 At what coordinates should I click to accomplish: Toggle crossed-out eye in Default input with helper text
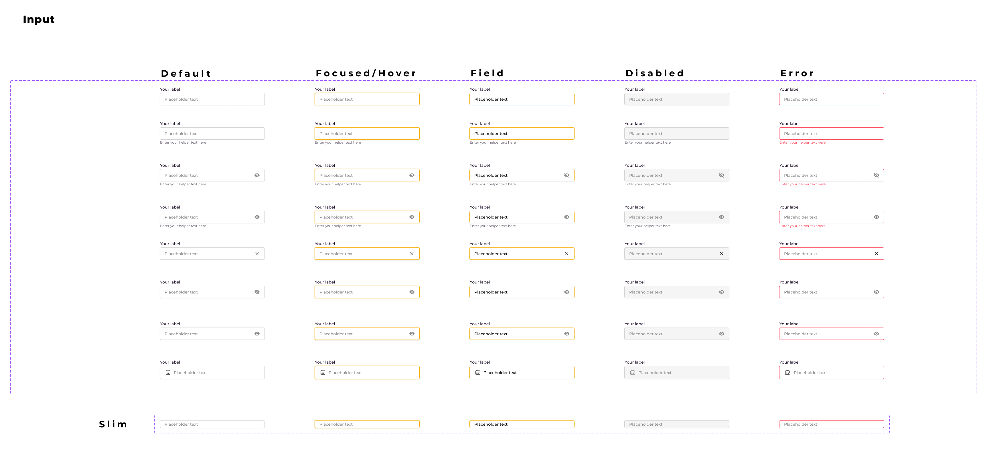(x=257, y=175)
